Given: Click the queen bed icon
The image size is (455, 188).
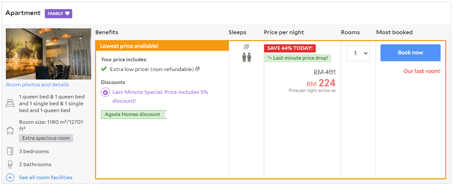Looking at the screenshot, I should click(x=10, y=104).
